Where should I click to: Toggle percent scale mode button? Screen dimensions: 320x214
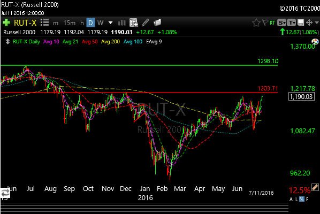pyautogui.click(x=302, y=199)
